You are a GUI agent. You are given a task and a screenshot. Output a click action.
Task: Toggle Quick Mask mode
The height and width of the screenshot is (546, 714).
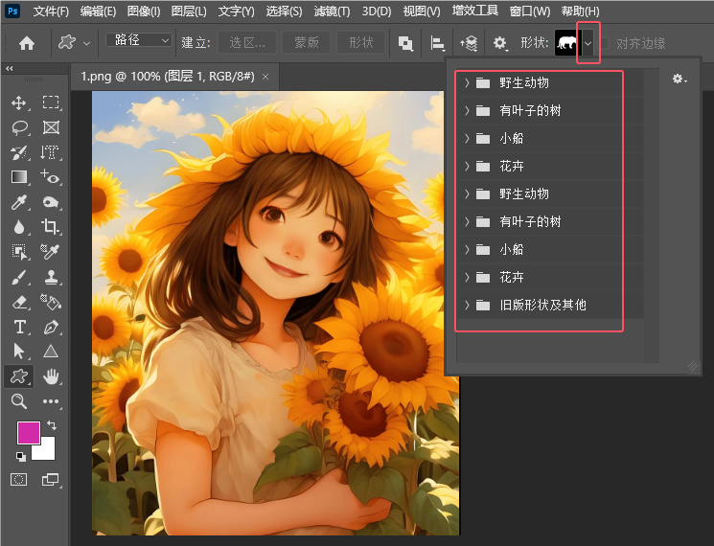point(18,479)
